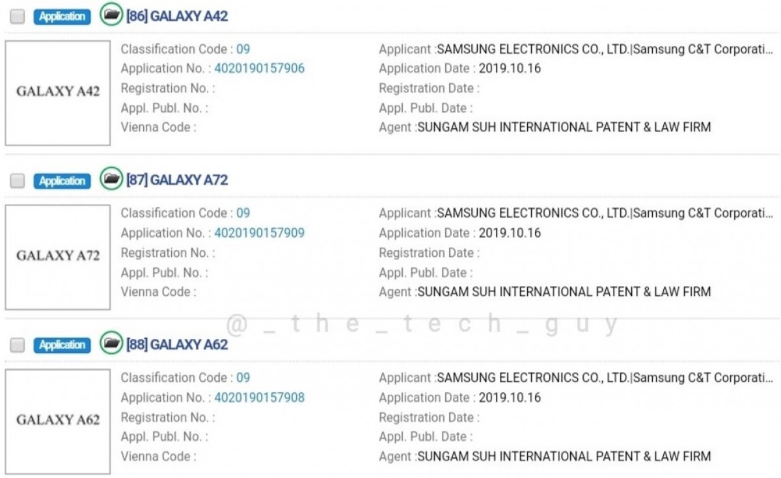Click the Application badge for Galaxy A62
This screenshot has height=478, width=781.
pos(62,345)
